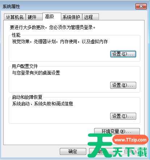This screenshot has width=150, height=160.
Task: Click the administrator login notice text
Action: click(53, 27)
